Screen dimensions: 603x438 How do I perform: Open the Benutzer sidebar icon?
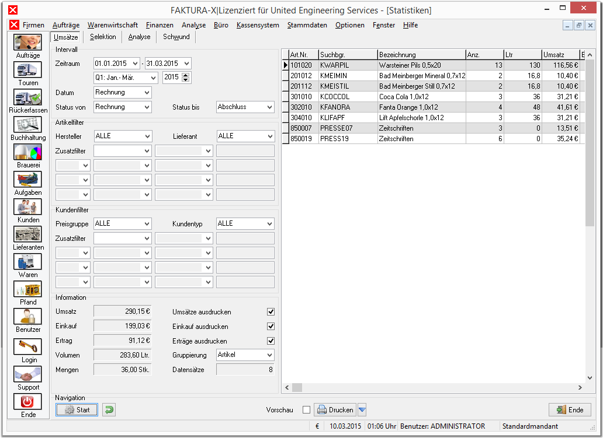tap(27, 317)
